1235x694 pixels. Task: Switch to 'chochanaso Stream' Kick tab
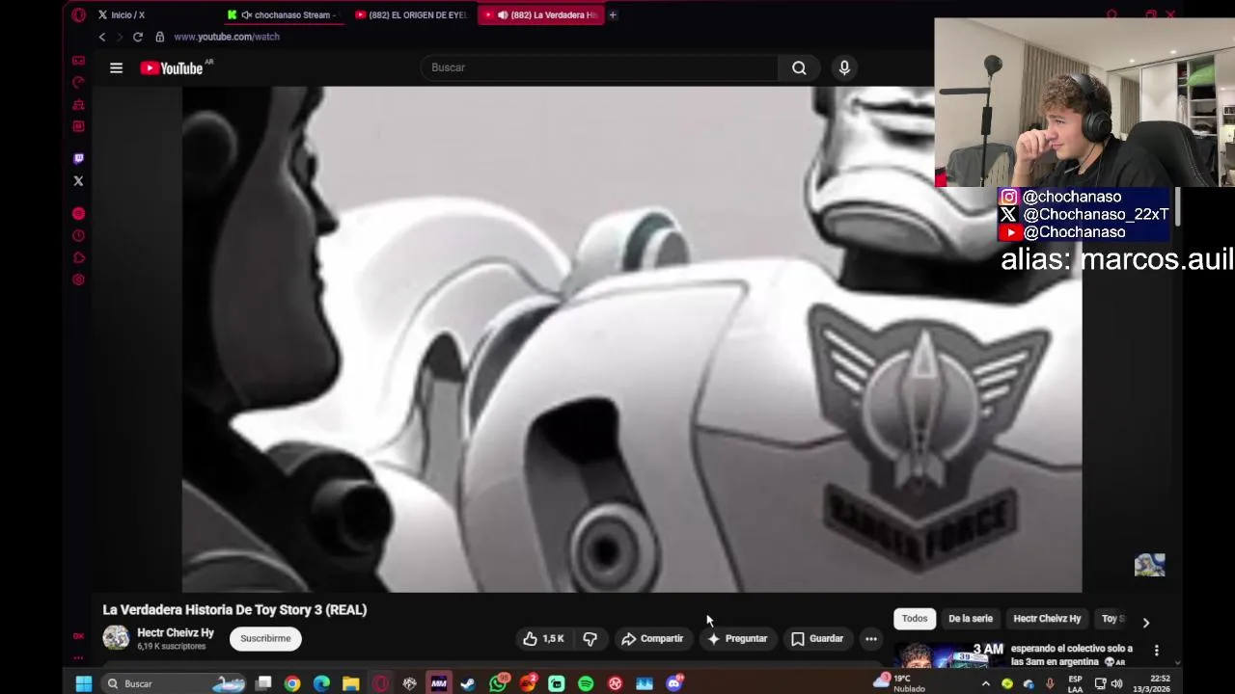(284, 14)
